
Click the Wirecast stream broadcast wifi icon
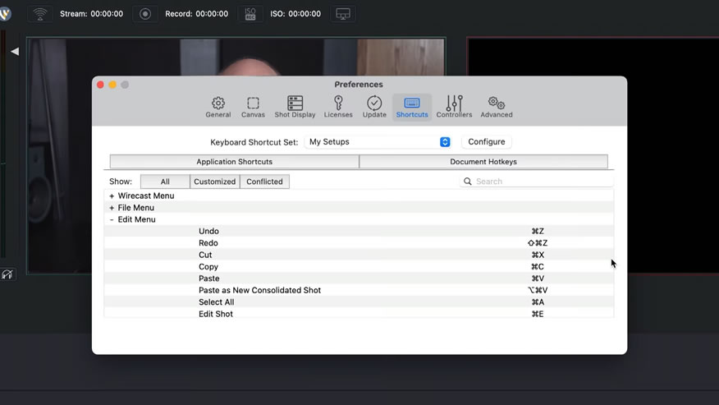pyautogui.click(x=40, y=14)
